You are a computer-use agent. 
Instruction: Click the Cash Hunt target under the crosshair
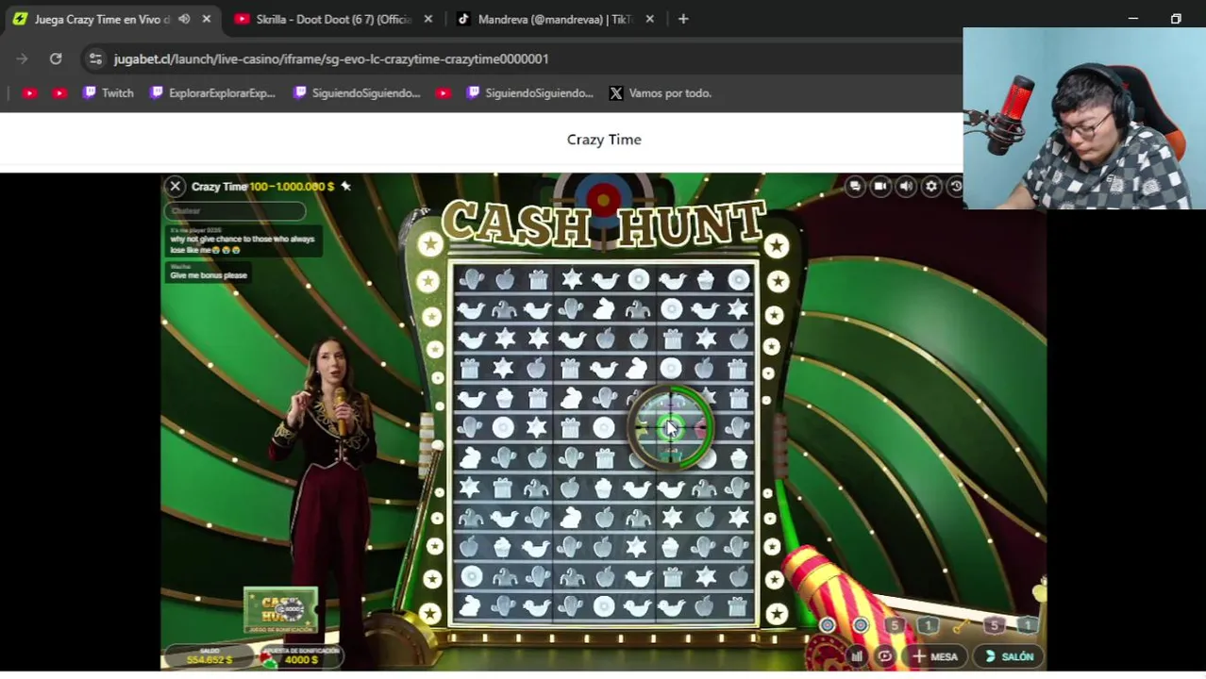(x=670, y=428)
